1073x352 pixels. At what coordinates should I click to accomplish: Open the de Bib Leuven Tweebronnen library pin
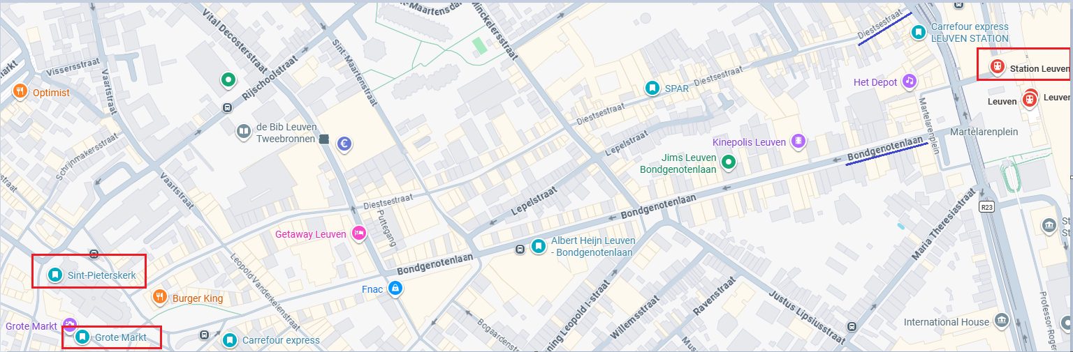pos(243,131)
